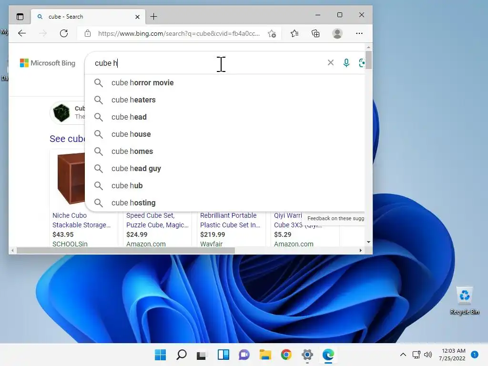Select suggestion 'cube hosting'
Screen dimensions: 488x366
point(225,203)
